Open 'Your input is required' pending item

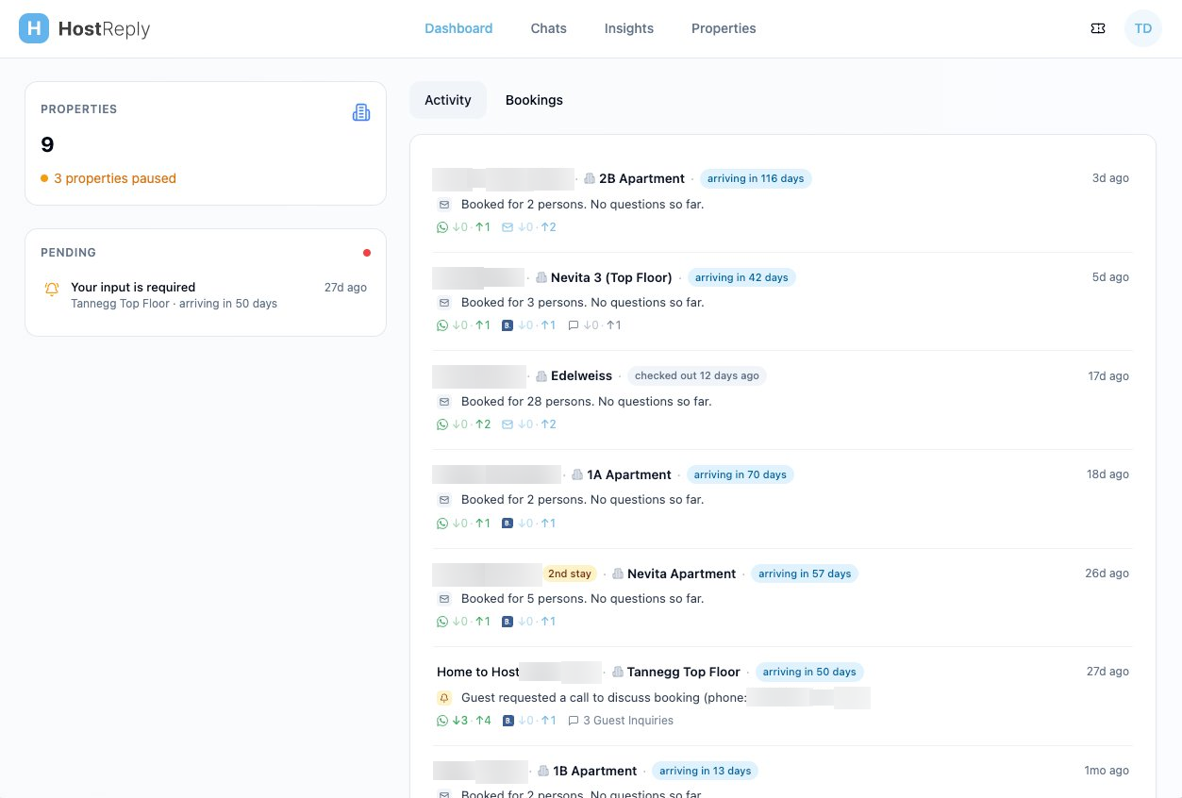(x=206, y=294)
